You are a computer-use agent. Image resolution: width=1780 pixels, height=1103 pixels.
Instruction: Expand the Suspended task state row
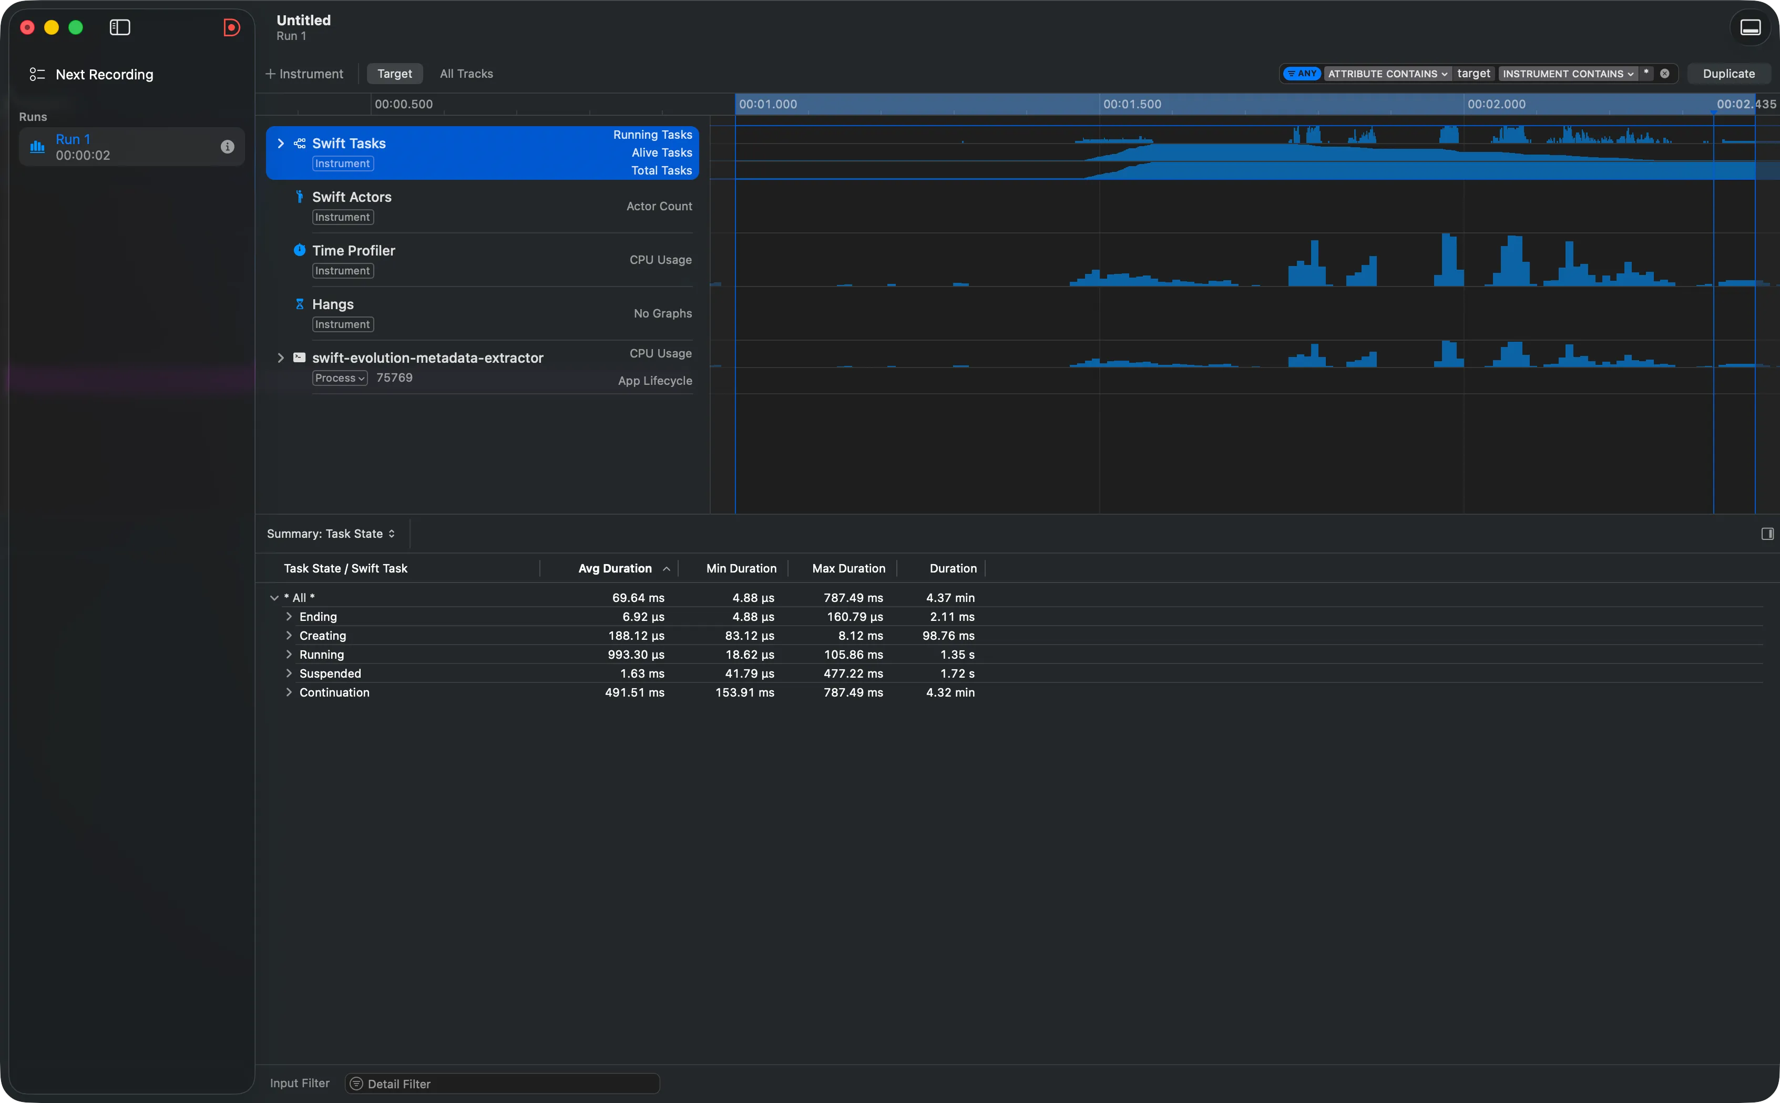[289, 673]
